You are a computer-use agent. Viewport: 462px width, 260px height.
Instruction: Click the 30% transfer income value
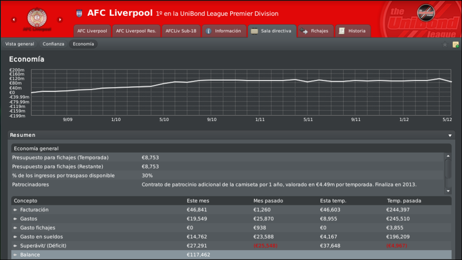pyautogui.click(x=147, y=176)
